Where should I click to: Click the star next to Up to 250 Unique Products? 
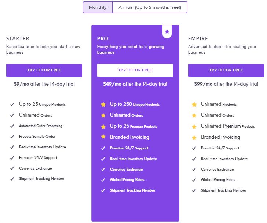(x=103, y=104)
